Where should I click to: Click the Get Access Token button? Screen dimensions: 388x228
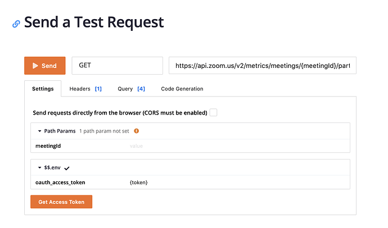[61, 202]
